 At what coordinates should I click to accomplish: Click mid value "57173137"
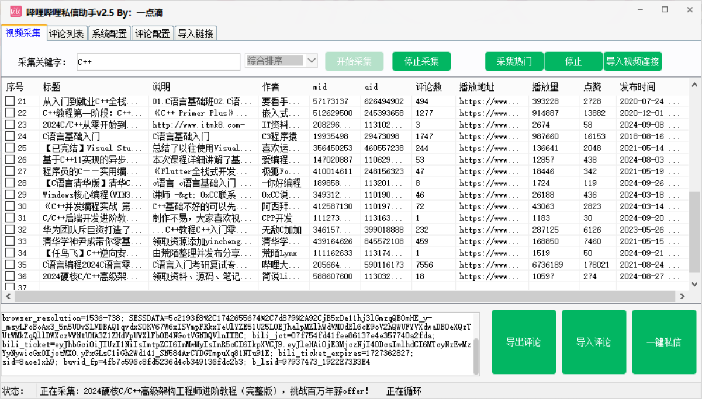point(330,101)
